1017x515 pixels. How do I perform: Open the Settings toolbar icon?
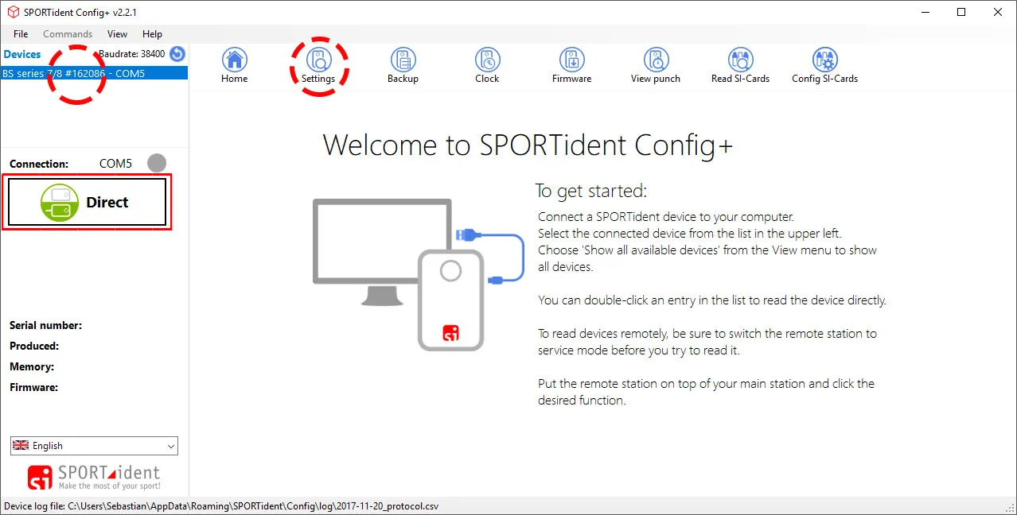[x=318, y=65]
